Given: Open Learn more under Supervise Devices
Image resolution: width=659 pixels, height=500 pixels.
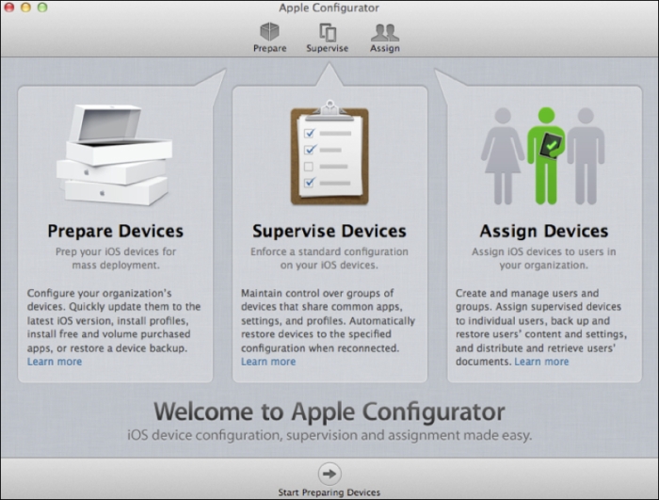Looking at the screenshot, I should (x=268, y=362).
